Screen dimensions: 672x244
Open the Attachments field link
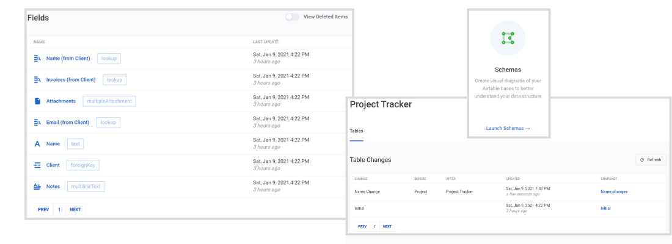point(61,101)
